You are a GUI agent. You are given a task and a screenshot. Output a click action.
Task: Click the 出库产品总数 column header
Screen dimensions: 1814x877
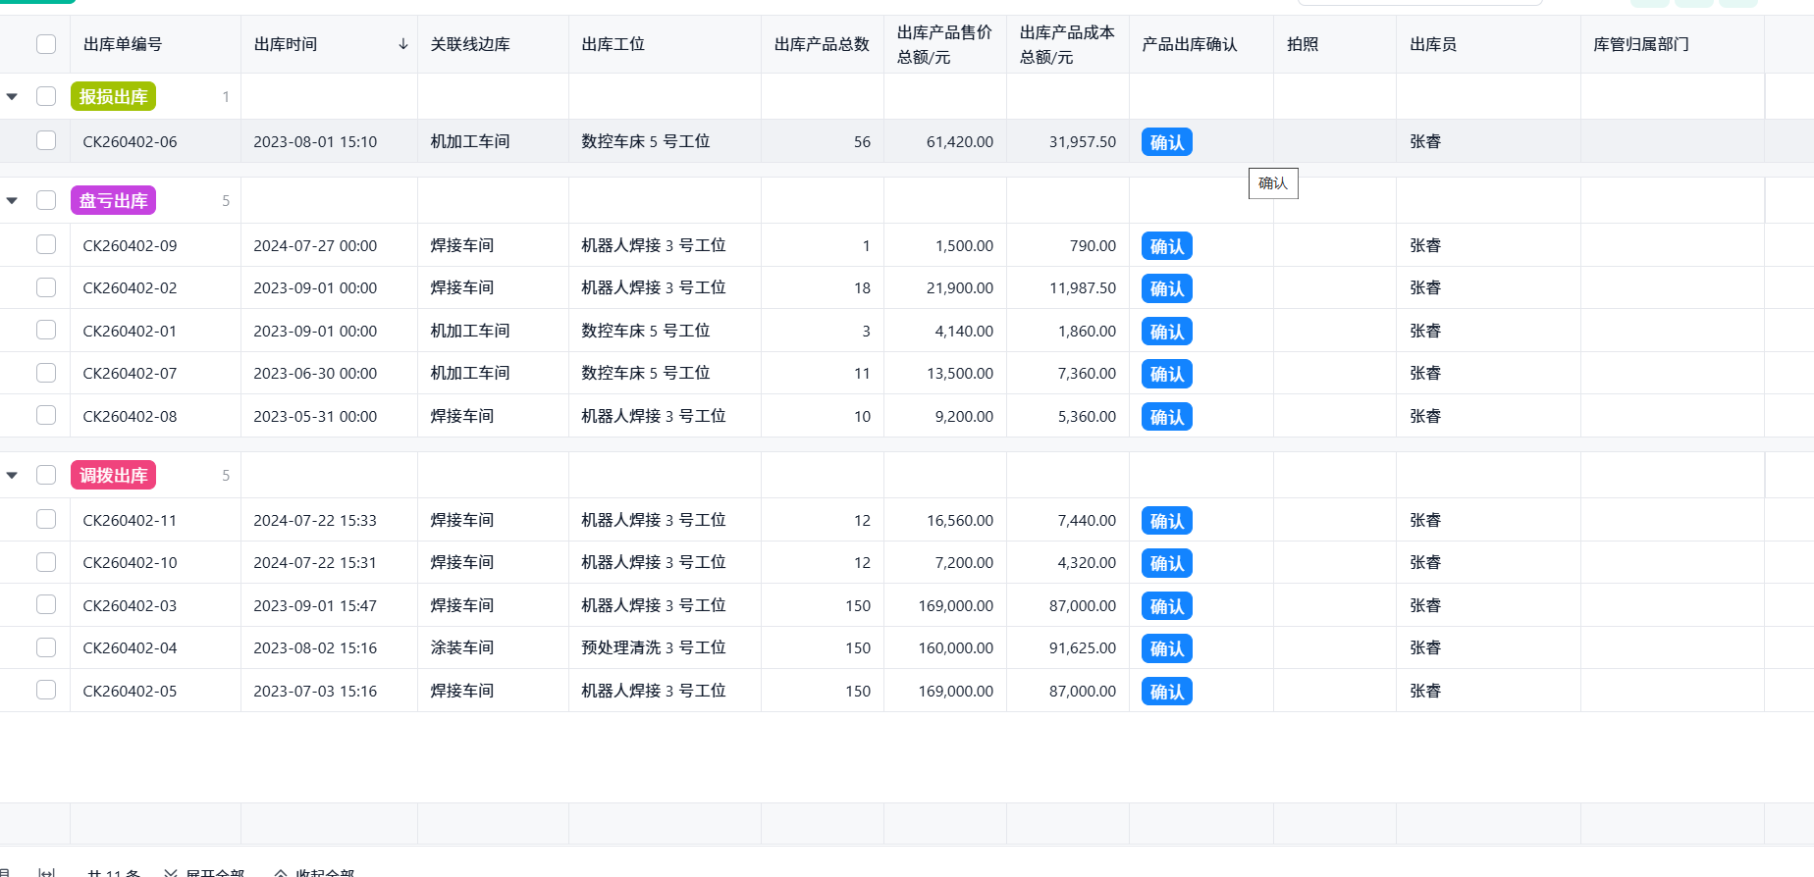tap(822, 44)
